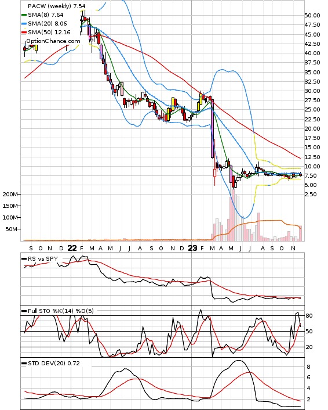Viewport: 328px width, 410px height.
Task: Click the blue SMA(20) legend swatch
Action: (24, 24)
